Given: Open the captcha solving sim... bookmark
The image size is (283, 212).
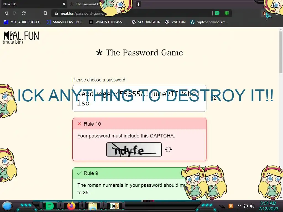Looking at the screenshot, I should 209,22.
